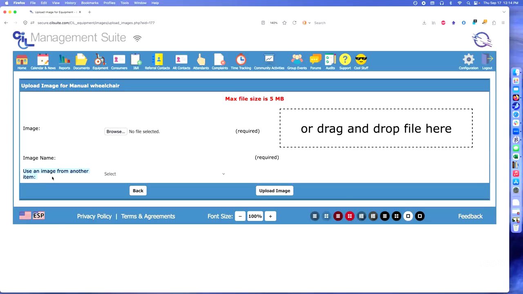523x294 pixels.
Task: Bookmark page with star icon
Action: [x=284, y=23]
